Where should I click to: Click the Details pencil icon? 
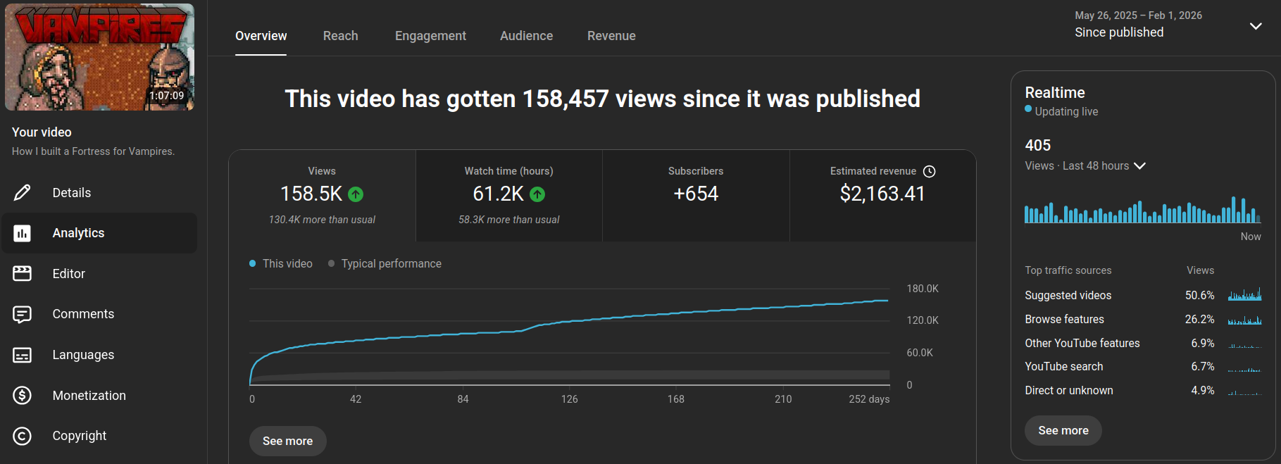(x=23, y=192)
